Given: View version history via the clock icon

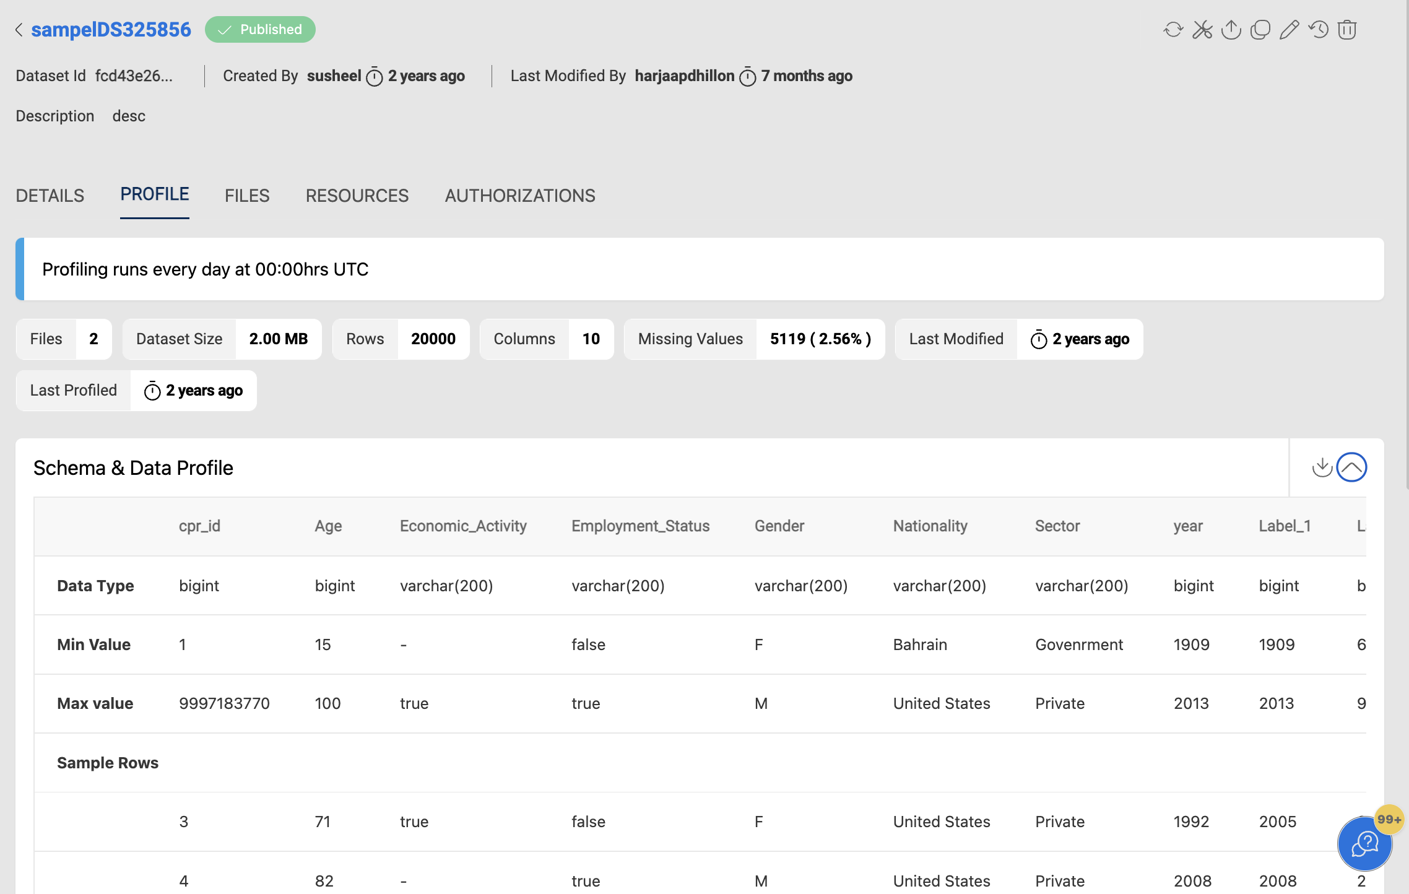Looking at the screenshot, I should tap(1317, 29).
